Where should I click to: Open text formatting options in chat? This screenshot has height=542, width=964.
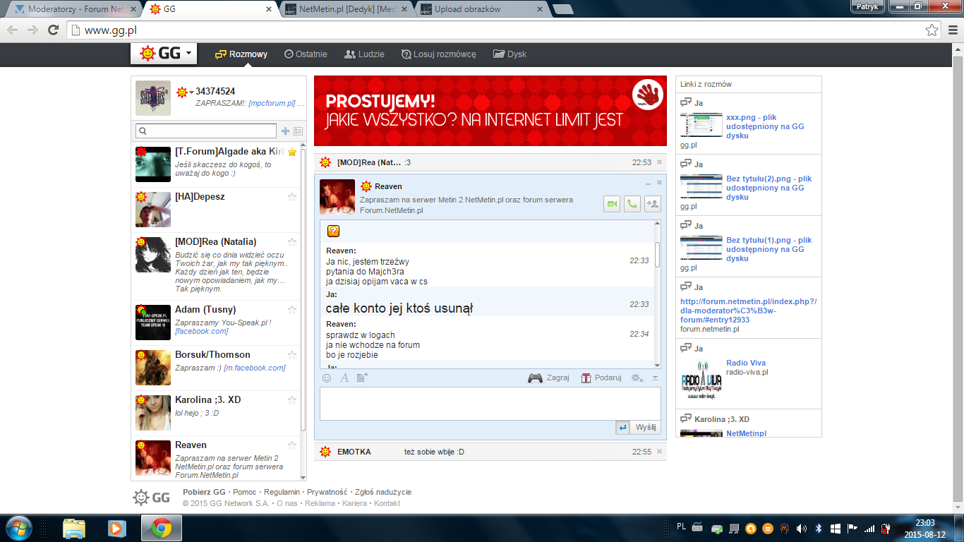click(344, 378)
